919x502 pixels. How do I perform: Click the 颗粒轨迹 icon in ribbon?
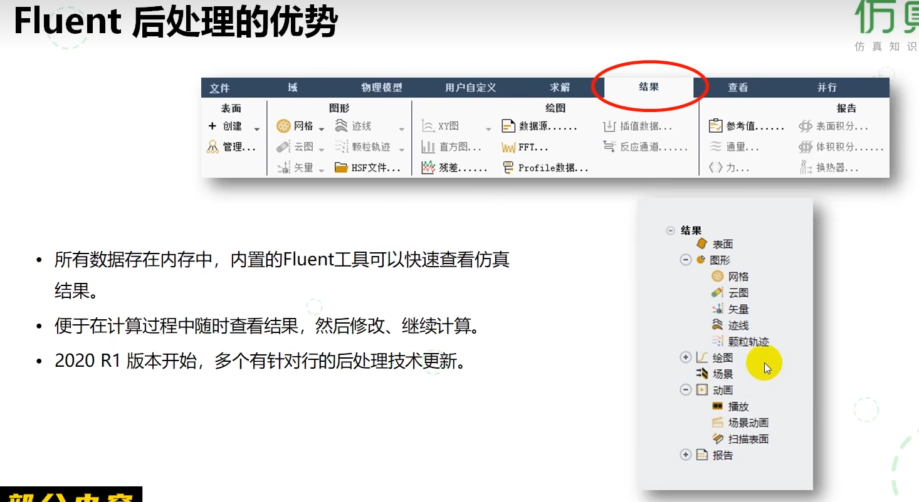(x=341, y=147)
